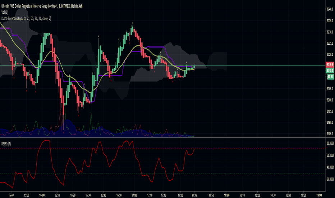Image resolution: width=335 pixels, height=198 pixels.
Task: Click the 40.0000 RSI scale label
Action: (x=330, y=167)
